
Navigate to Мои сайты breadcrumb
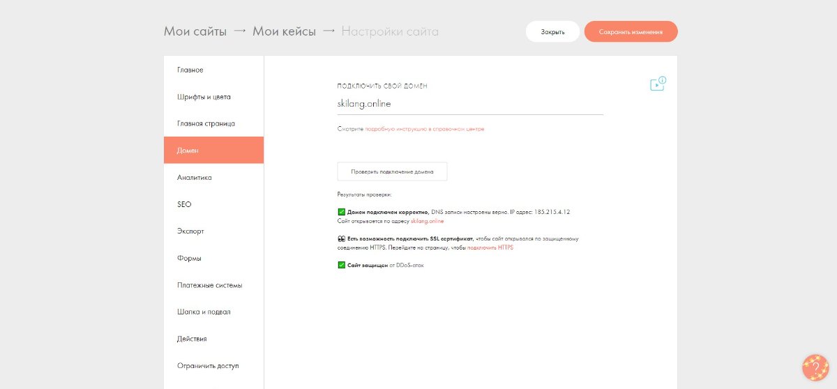(x=195, y=31)
